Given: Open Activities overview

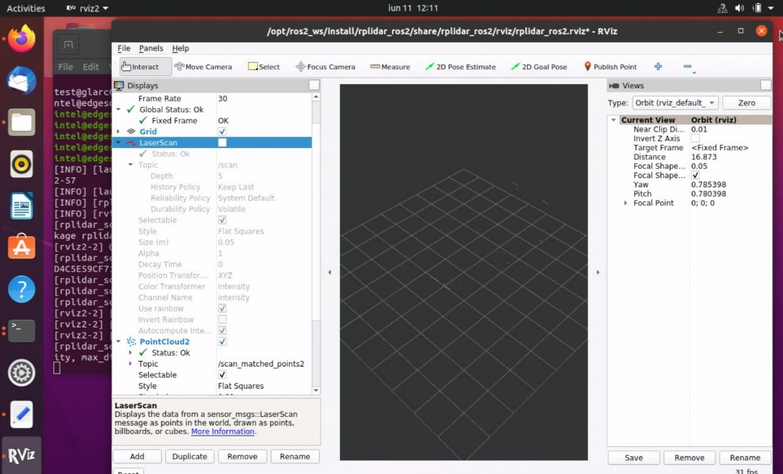Looking at the screenshot, I should click(26, 8).
